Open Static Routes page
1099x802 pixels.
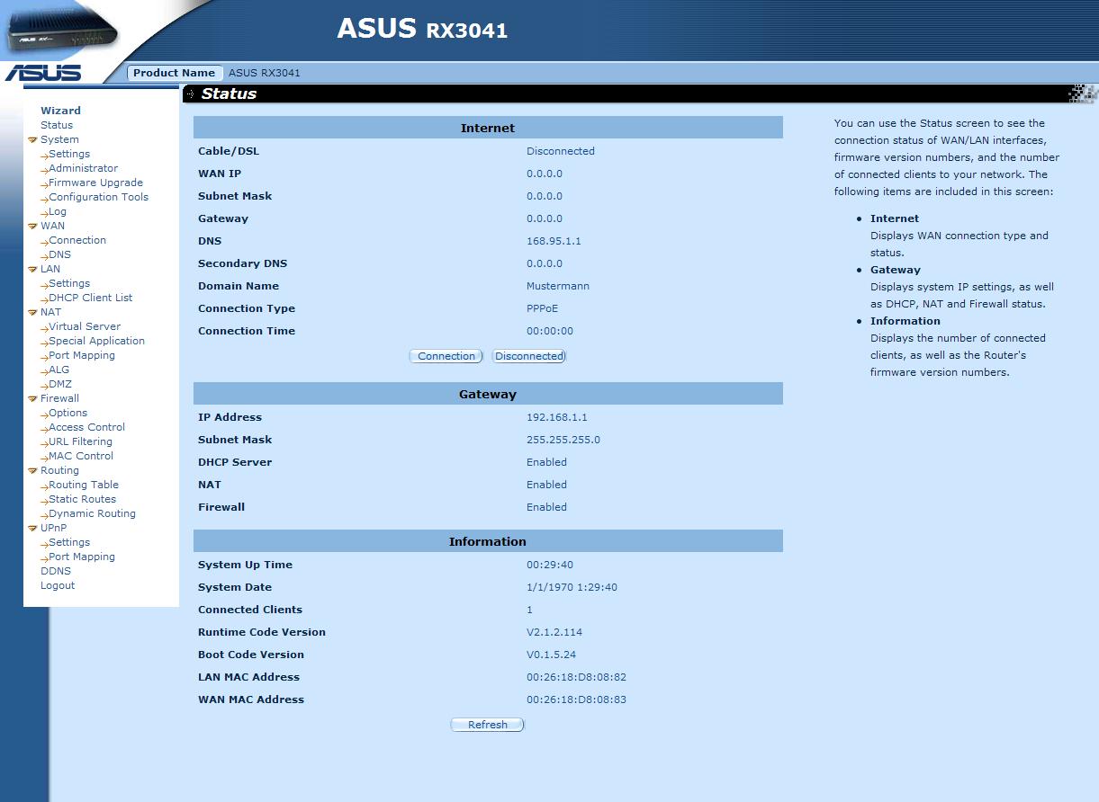point(82,499)
